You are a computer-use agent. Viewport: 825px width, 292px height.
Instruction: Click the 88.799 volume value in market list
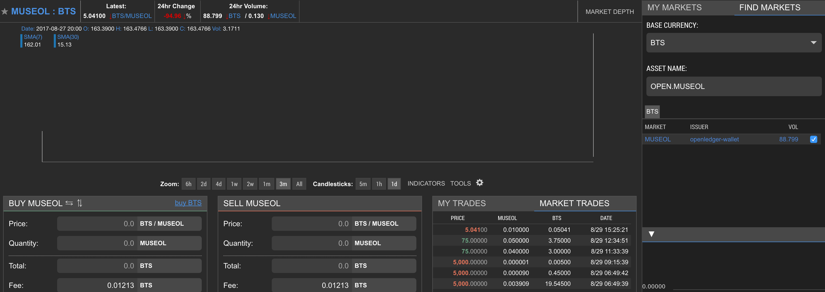(x=788, y=139)
